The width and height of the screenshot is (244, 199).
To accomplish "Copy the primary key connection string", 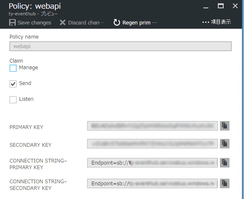I will pyautogui.click(x=224, y=163).
